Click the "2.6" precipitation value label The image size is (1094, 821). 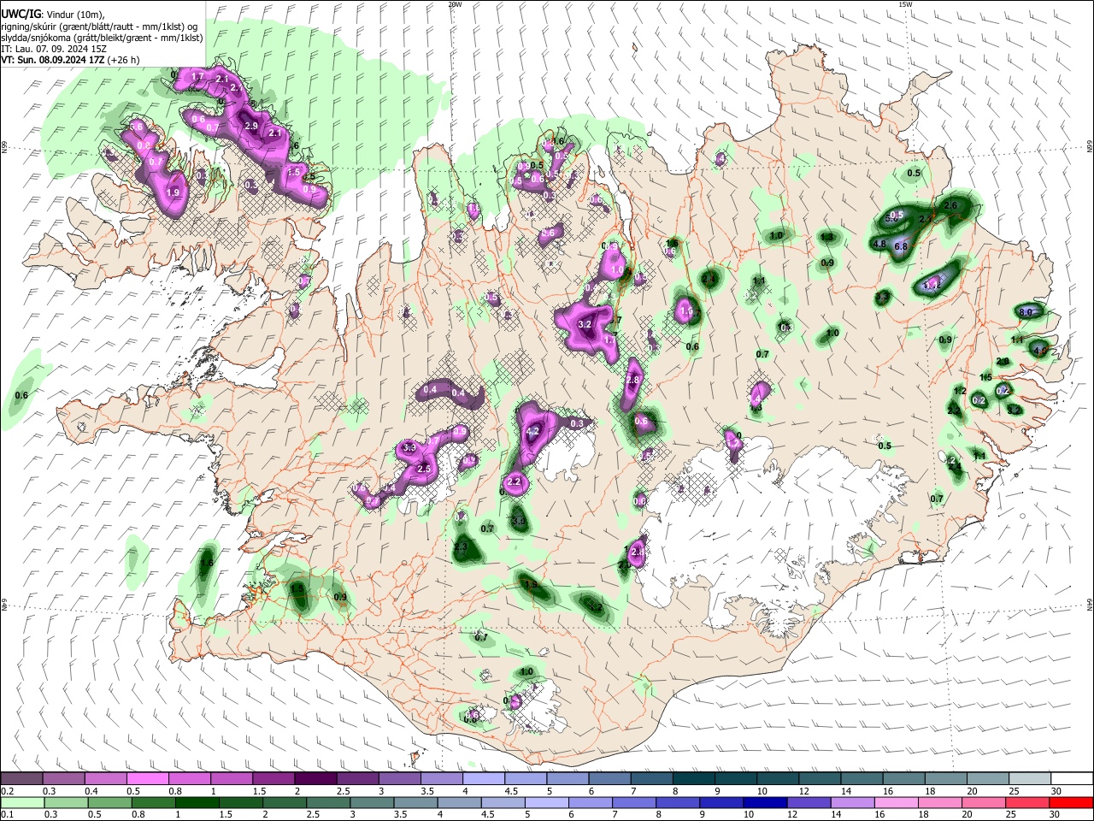coord(950,206)
